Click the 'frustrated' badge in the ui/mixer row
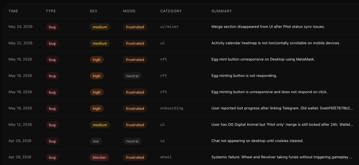 [135, 27]
